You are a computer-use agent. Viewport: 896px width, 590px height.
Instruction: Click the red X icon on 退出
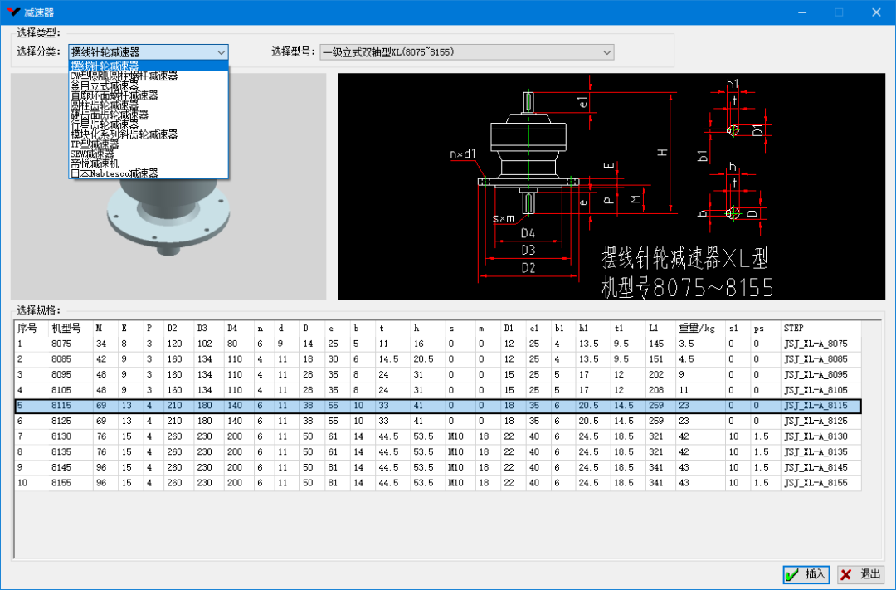coord(845,574)
